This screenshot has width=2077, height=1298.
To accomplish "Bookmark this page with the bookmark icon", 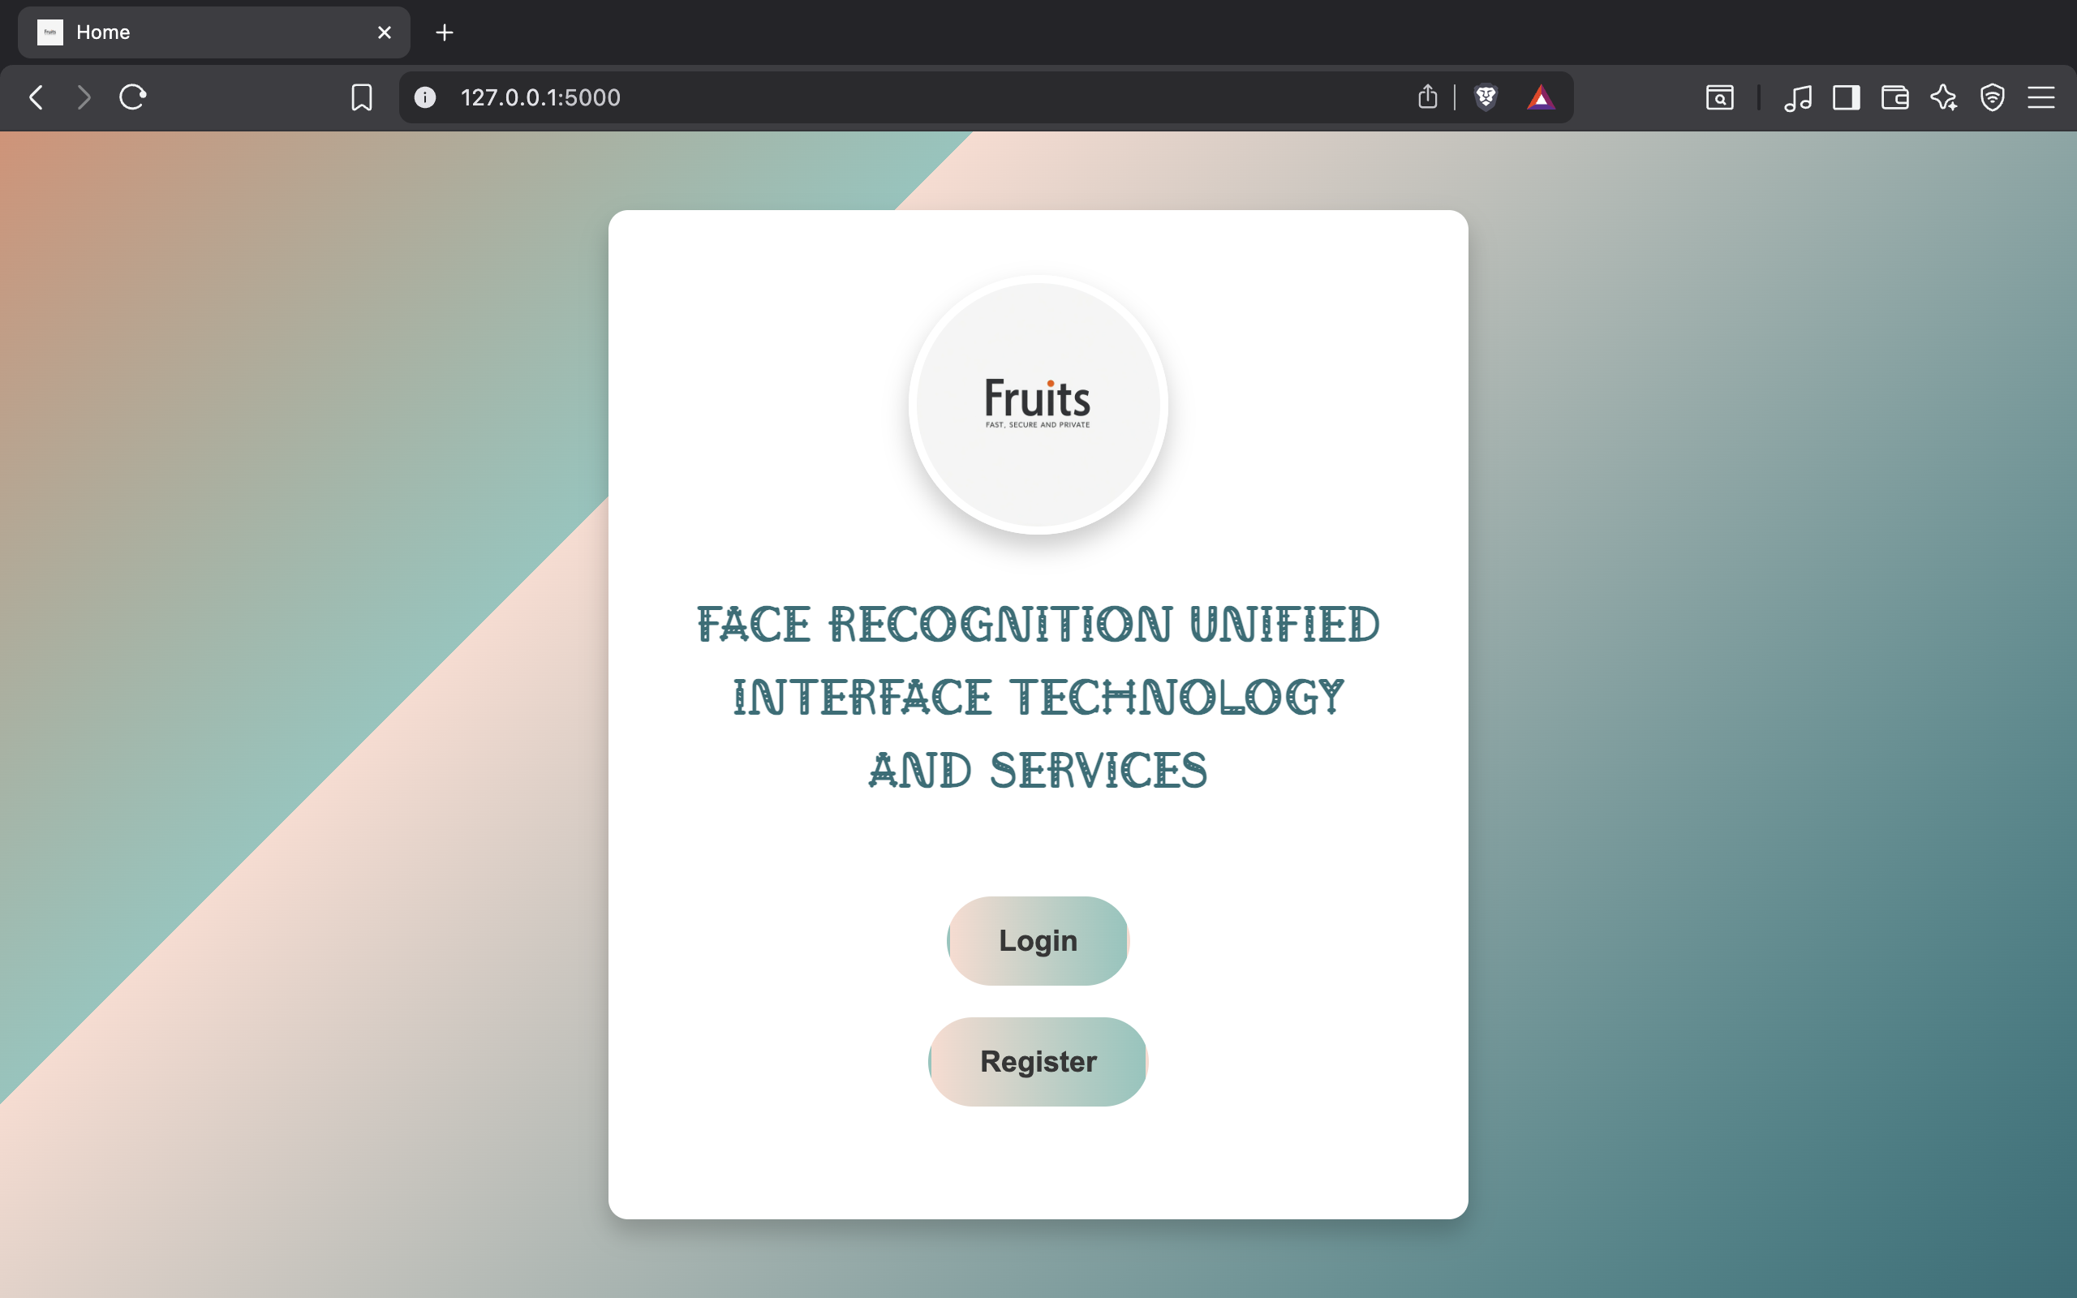I will 360,97.
